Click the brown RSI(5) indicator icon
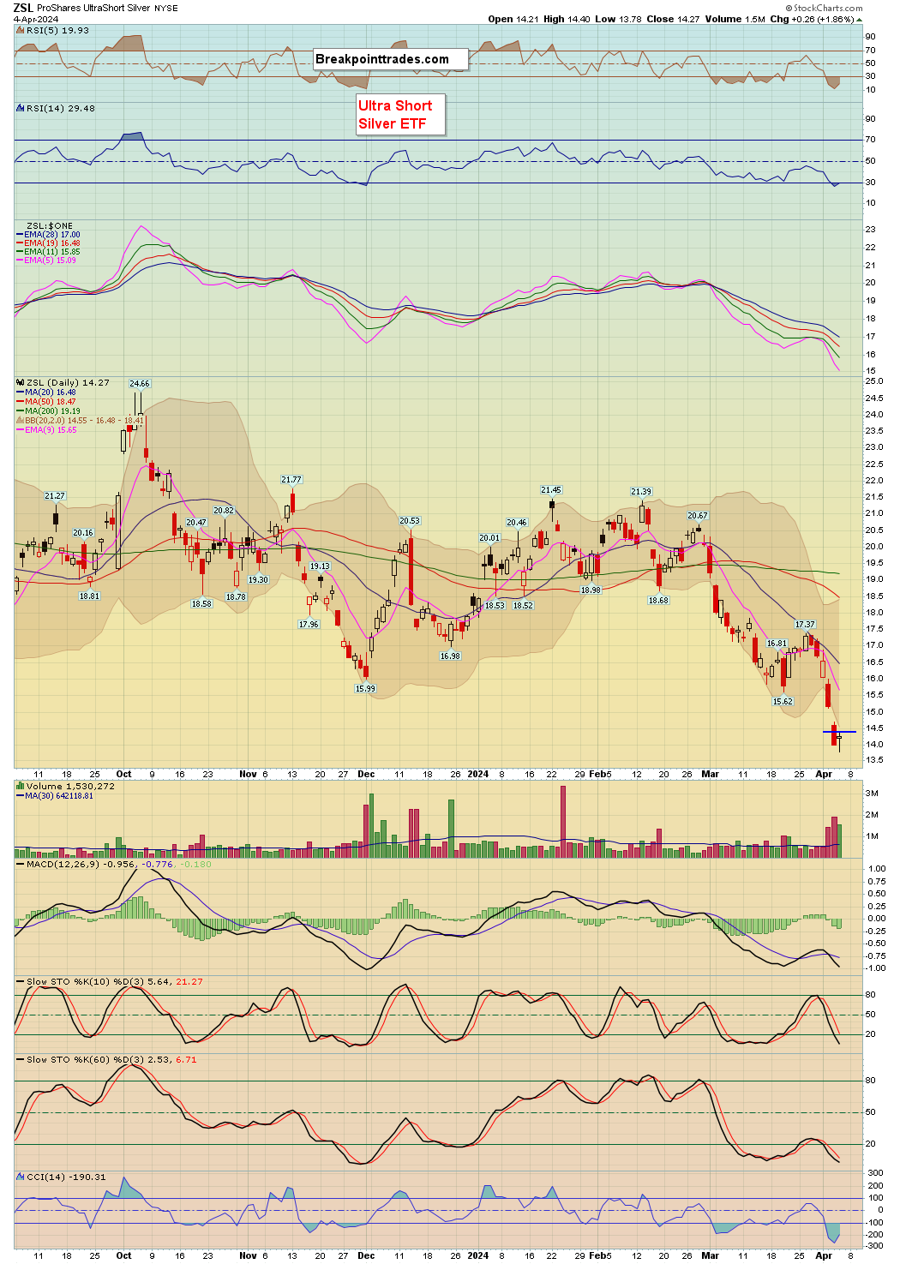This screenshot has width=900, height=1264. (21, 30)
